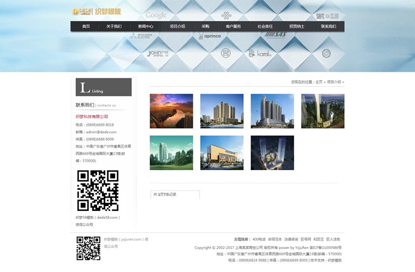Viewport: 415px width, 272px height.
Task: Open the 客户服务 navigation item
Action: point(233,26)
